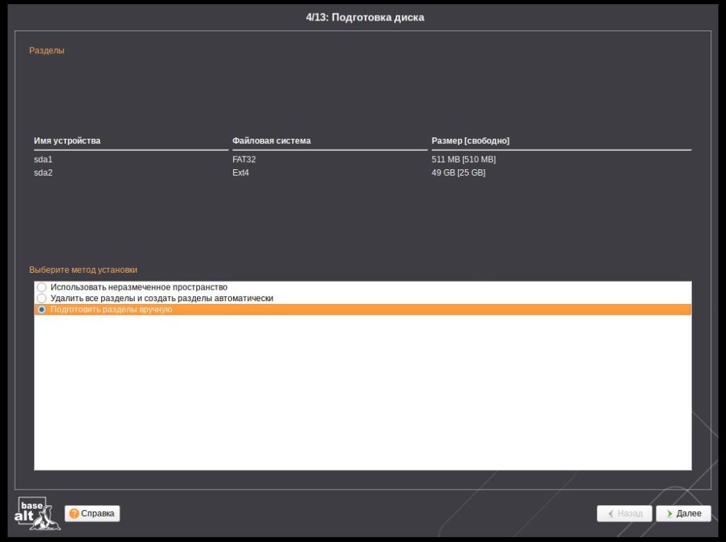The width and height of the screenshot is (726, 542).
Task: Click the 'Выберите метод установки' heading
Action: [83, 270]
